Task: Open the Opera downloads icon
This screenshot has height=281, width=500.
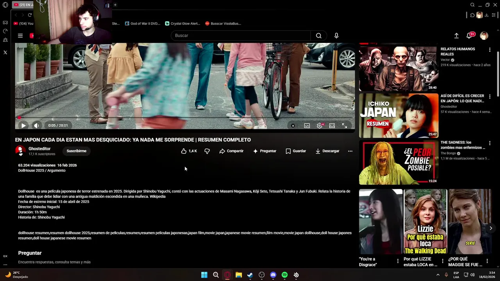Action: pyautogui.click(x=486, y=15)
